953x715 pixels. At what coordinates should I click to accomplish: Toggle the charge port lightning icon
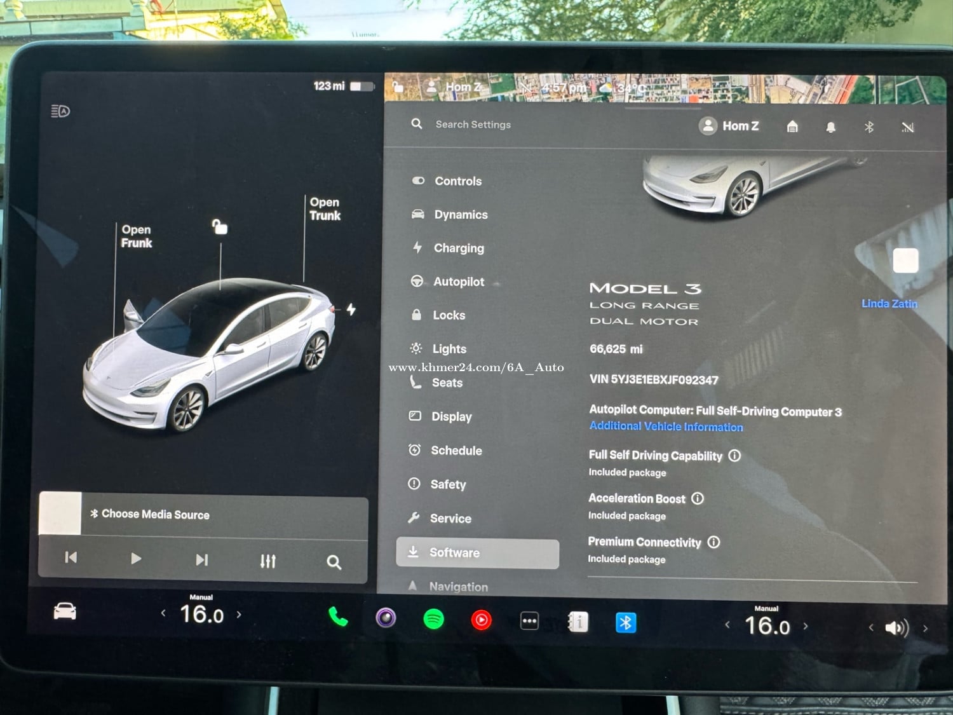coord(351,310)
